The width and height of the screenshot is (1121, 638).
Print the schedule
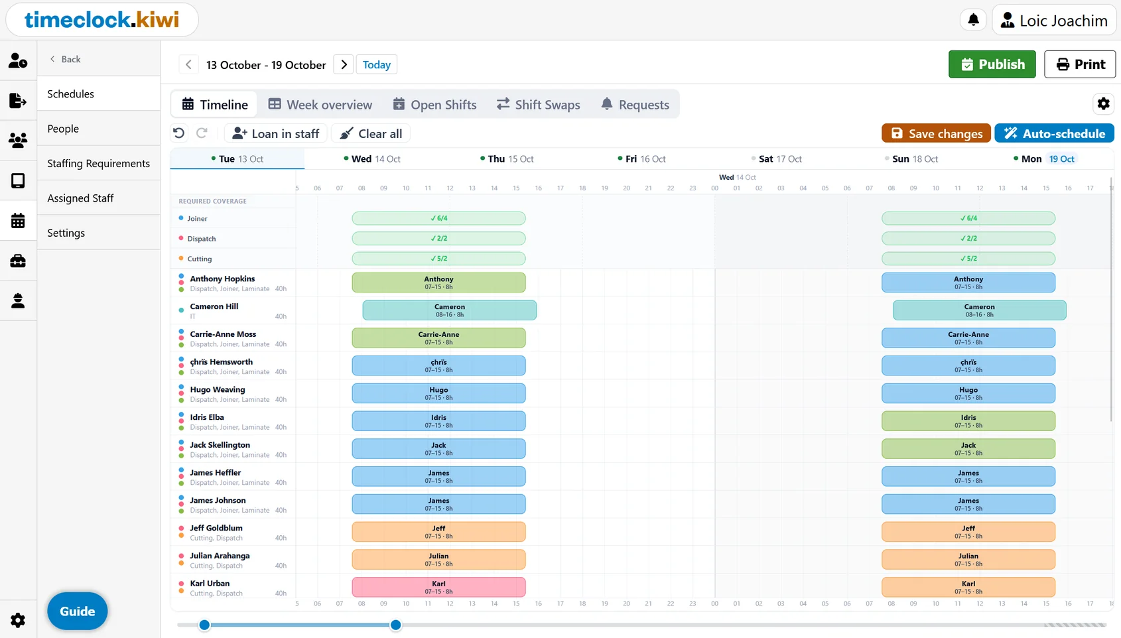pos(1080,64)
